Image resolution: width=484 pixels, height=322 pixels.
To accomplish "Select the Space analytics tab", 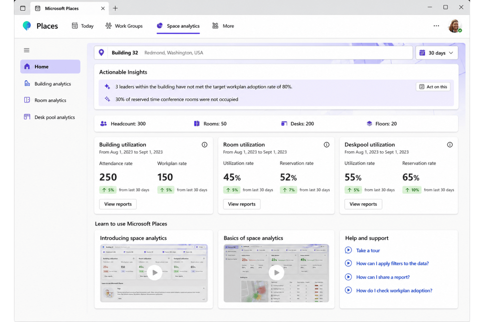I will (x=178, y=26).
